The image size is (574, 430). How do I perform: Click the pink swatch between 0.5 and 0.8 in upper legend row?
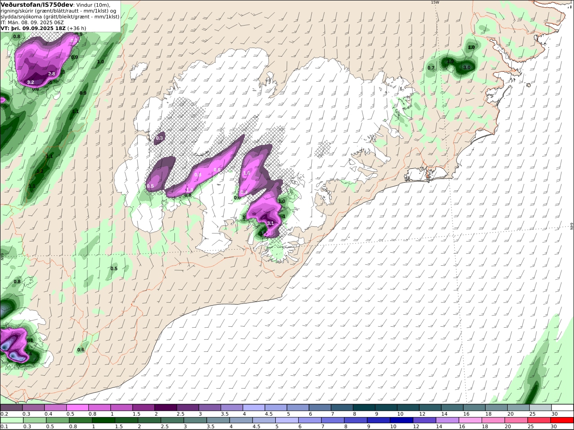pyautogui.click(x=77, y=408)
